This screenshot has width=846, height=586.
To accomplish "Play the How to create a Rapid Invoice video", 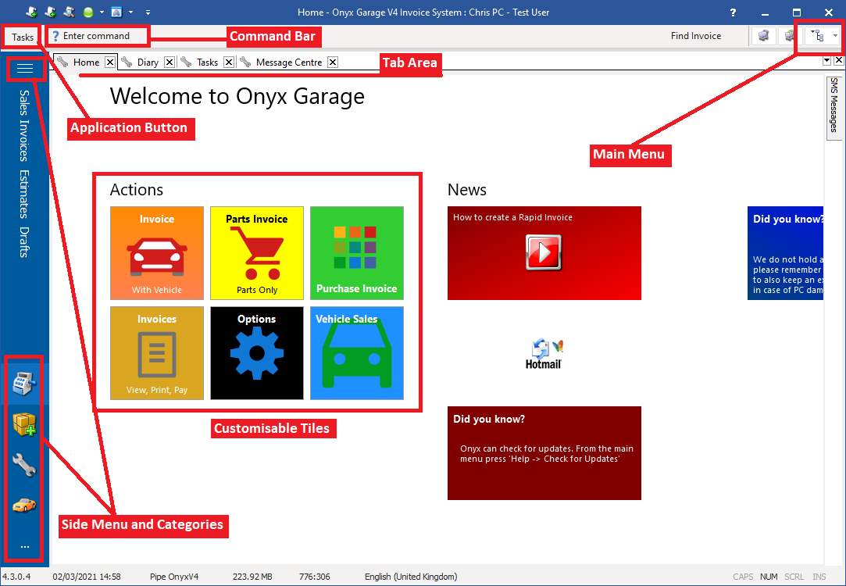I will 544,252.
